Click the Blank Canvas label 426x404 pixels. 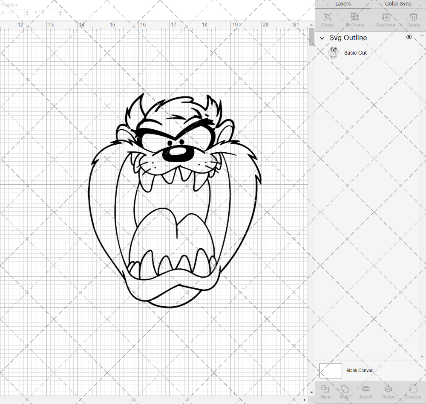point(360,370)
